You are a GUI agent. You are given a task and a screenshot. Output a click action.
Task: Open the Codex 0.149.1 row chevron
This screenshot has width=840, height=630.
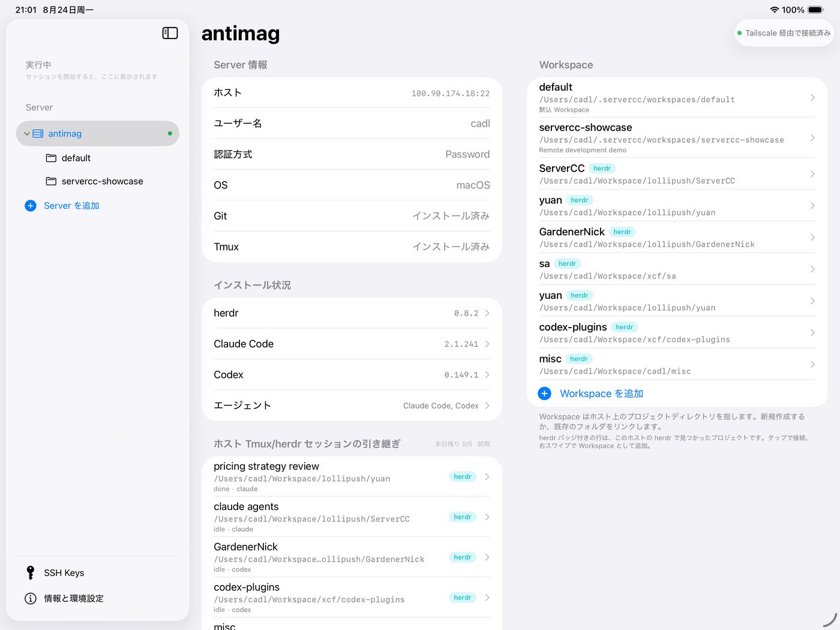click(487, 375)
